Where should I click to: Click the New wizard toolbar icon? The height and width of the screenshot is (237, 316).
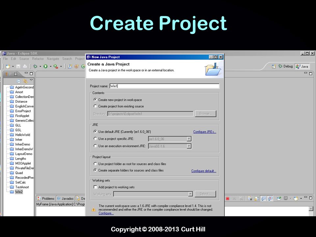coord(8,66)
